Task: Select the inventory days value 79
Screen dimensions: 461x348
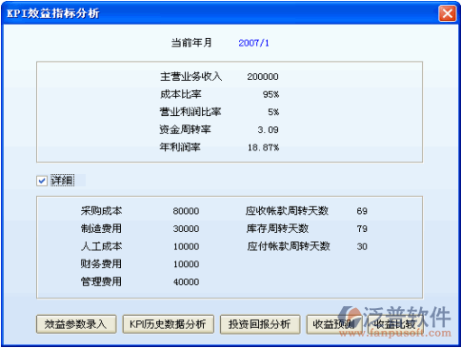Action: click(362, 229)
